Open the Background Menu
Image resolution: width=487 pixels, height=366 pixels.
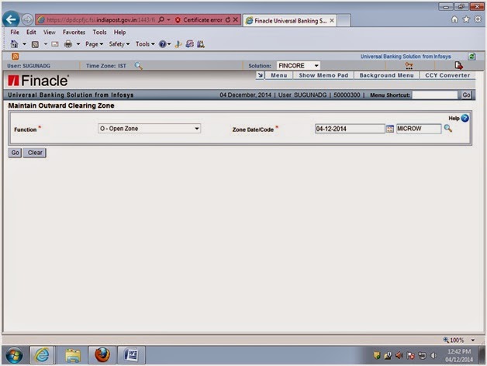(x=386, y=75)
